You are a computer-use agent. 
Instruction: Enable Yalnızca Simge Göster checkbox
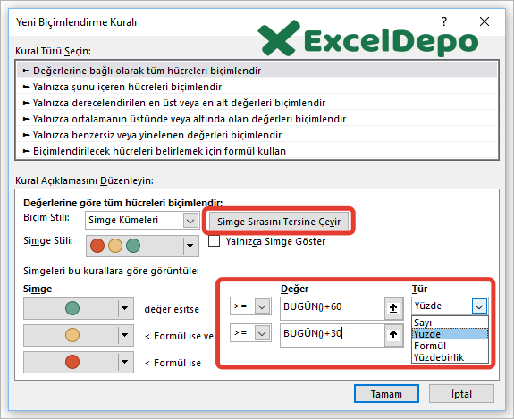[x=214, y=241]
